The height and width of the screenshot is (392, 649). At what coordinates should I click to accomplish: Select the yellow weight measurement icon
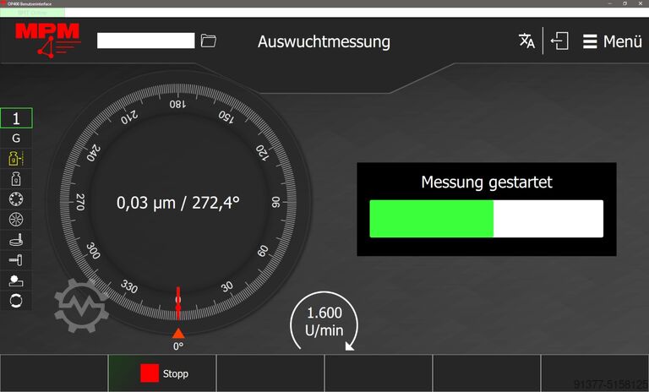[x=16, y=158]
